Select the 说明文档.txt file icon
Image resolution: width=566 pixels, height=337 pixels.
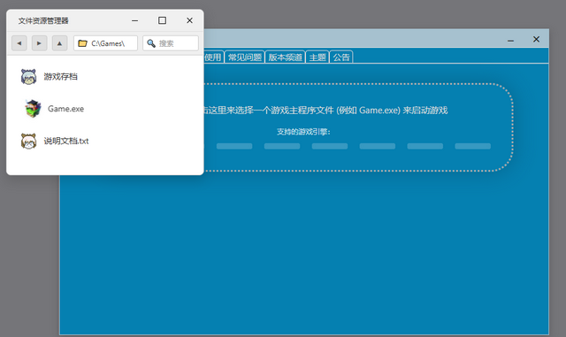28,141
